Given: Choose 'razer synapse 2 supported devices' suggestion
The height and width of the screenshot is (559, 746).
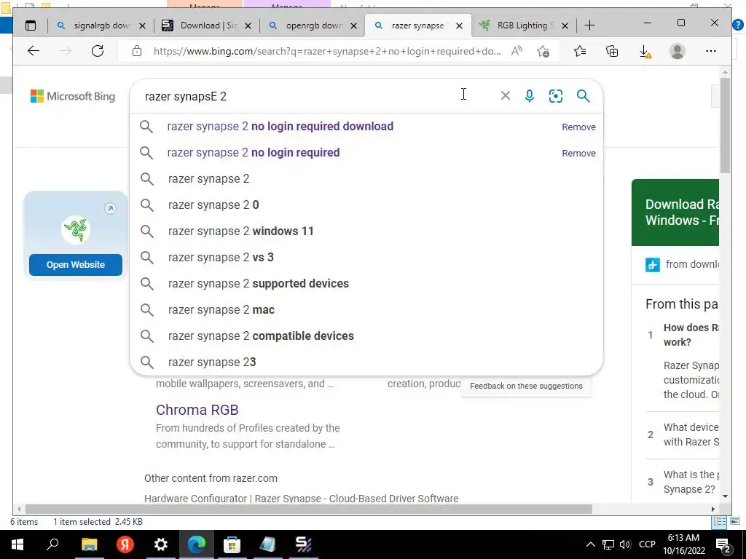Looking at the screenshot, I should point(366,283).
